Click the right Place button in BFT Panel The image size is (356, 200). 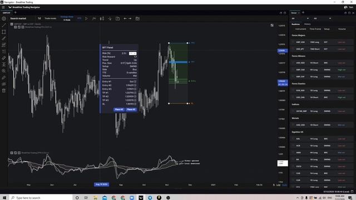[x=131, y=109]
